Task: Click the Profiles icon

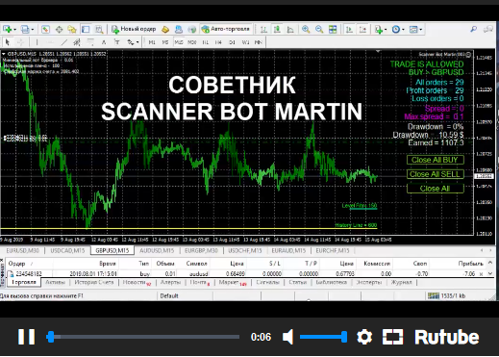Action: (25, 30)
